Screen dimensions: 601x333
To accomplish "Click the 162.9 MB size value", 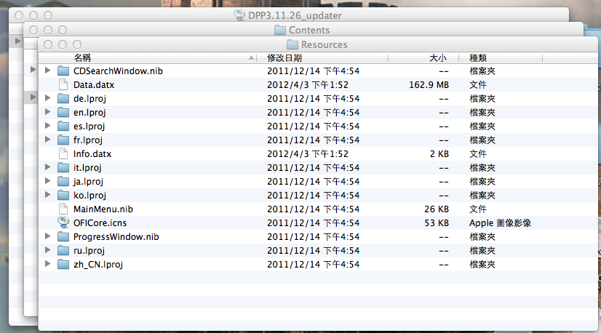I will pyautogui.click(x=429, y=84).
